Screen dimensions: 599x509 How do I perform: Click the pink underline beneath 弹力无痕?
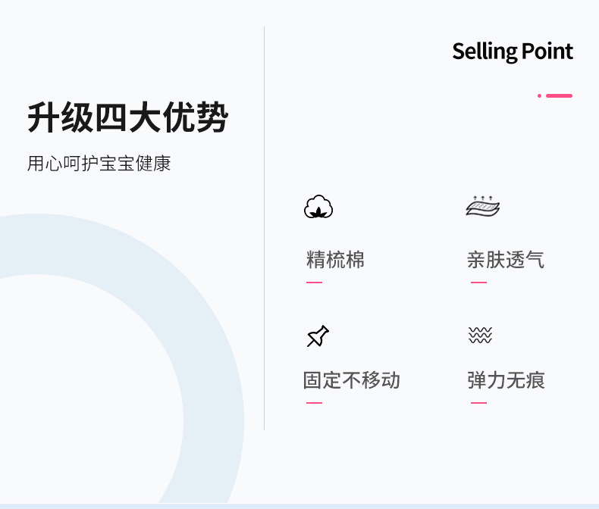(x=478, y=402)
